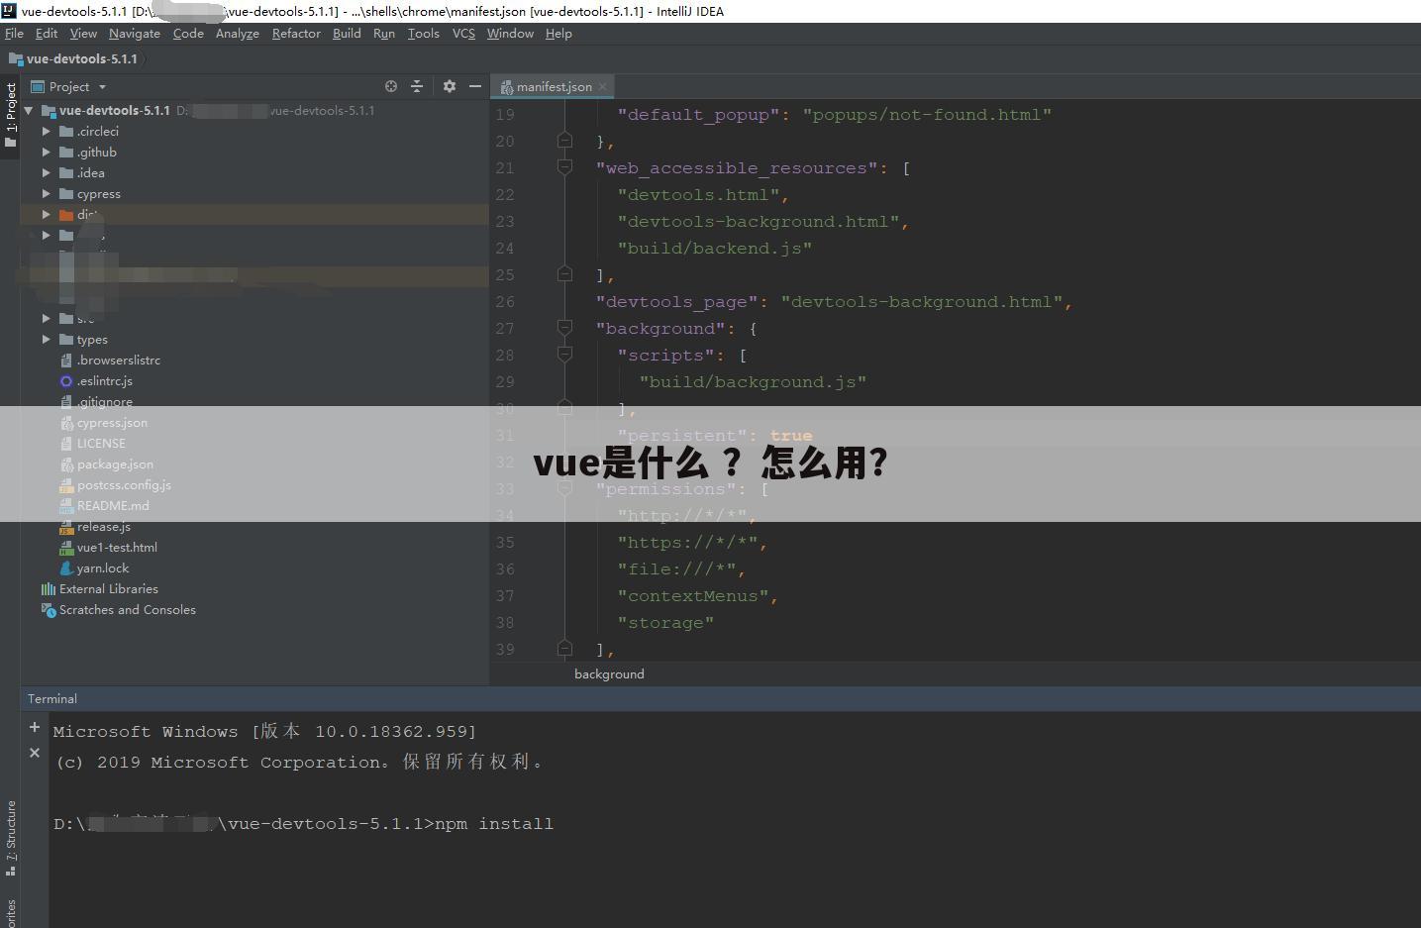Fold the scripts array at line 28

(564, 355)
